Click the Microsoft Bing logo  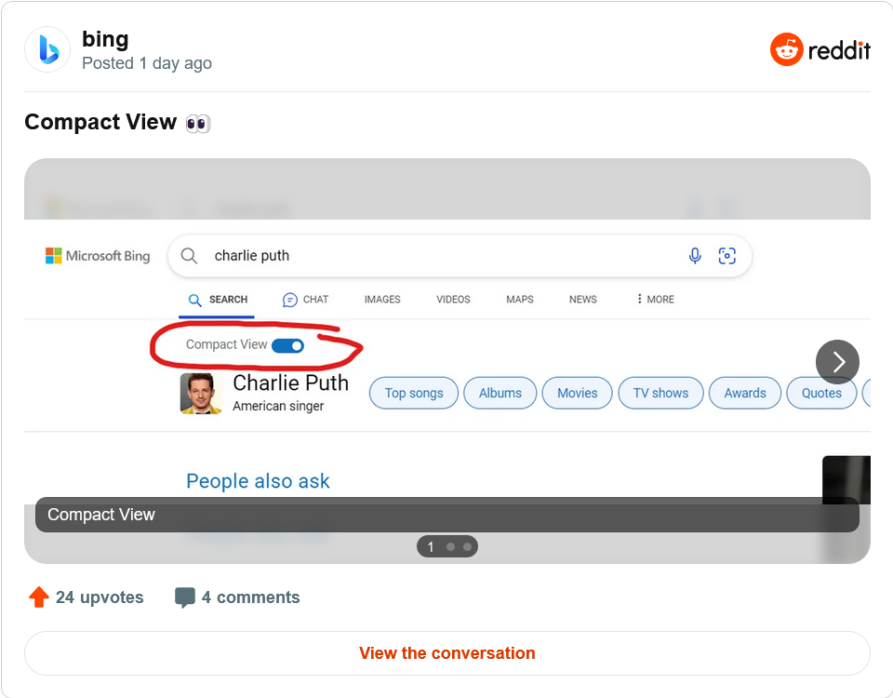coord(98,256)
